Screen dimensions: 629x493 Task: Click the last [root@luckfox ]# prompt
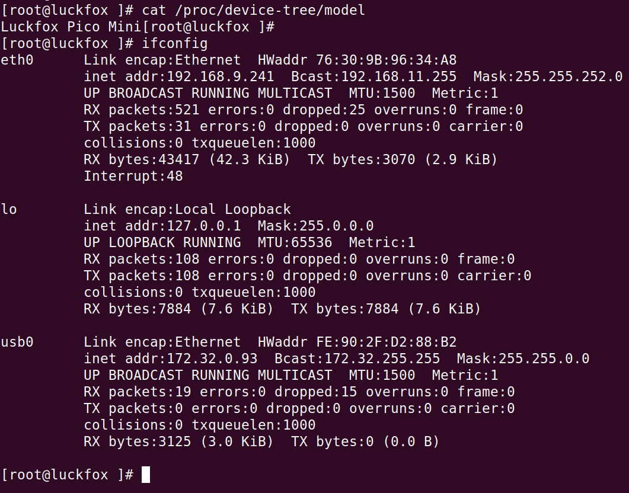click(67, 475)
